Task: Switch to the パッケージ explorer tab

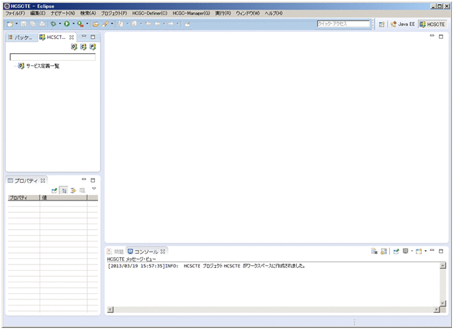Action: [x=20, y=37]
